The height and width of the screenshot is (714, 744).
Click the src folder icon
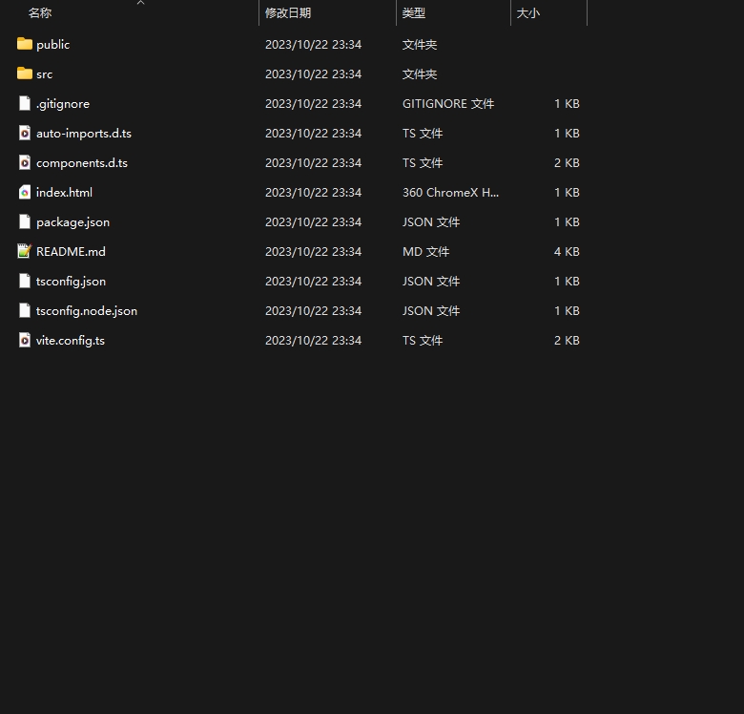(x=25, y=73)
